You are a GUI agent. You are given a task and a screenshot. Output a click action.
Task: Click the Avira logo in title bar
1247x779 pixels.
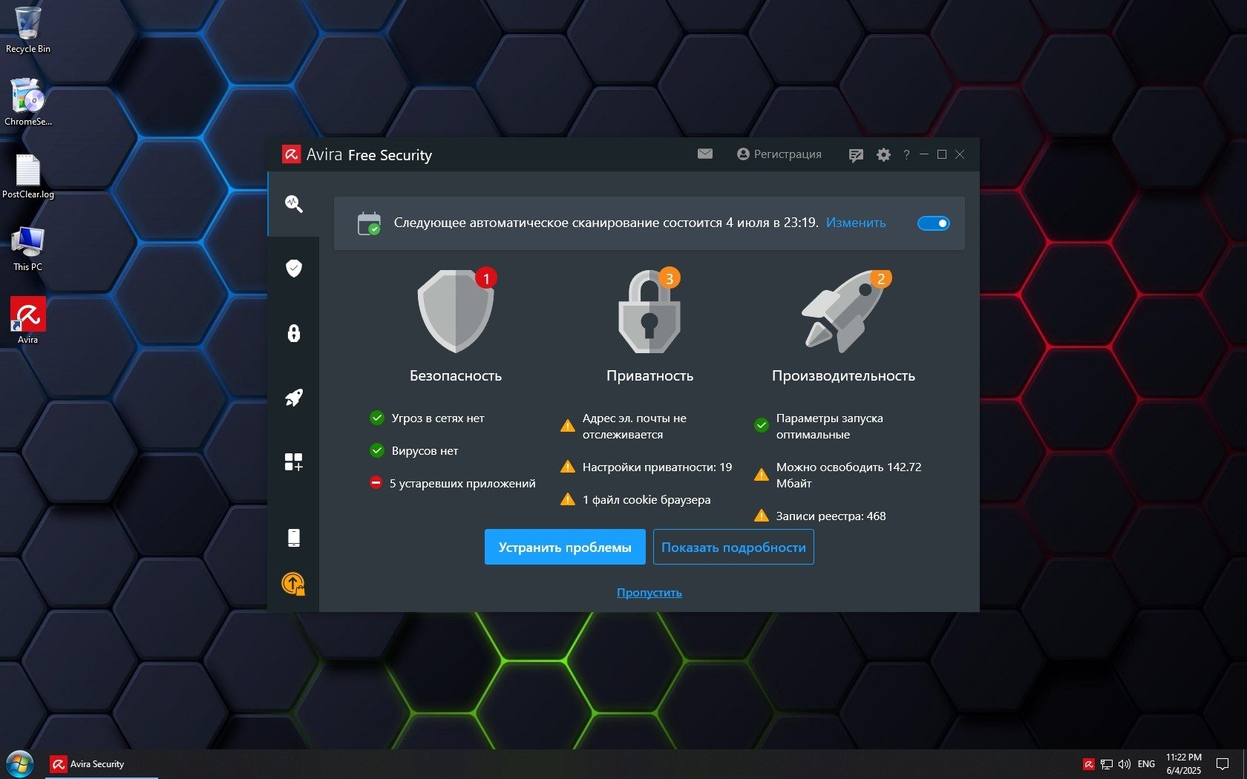tap(291, 154)
